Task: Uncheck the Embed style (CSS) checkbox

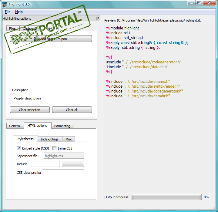Action: coord(19,148)
